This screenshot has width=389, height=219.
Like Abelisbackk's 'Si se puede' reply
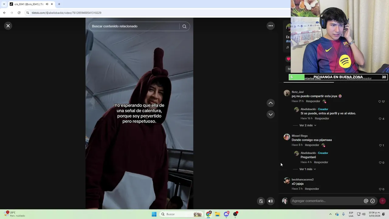380,119
